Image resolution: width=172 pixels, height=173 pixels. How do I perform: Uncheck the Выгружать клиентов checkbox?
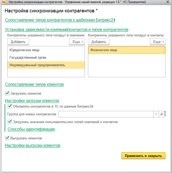coord(7,138)
